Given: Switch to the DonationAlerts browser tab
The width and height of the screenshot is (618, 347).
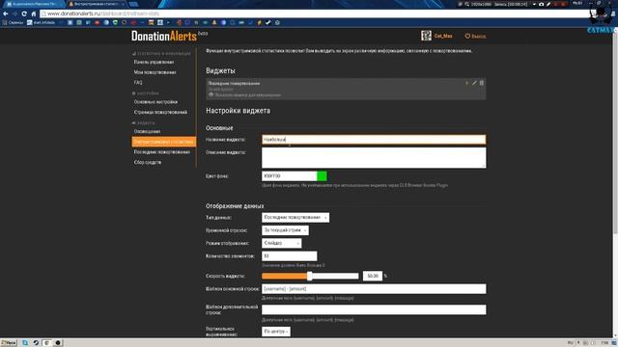Looking at the screenshot, I should click(x=97, y=4).
